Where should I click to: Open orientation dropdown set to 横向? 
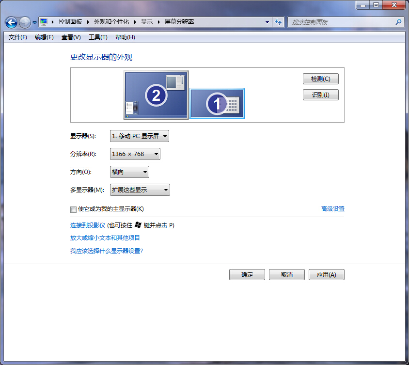[129, 172]
